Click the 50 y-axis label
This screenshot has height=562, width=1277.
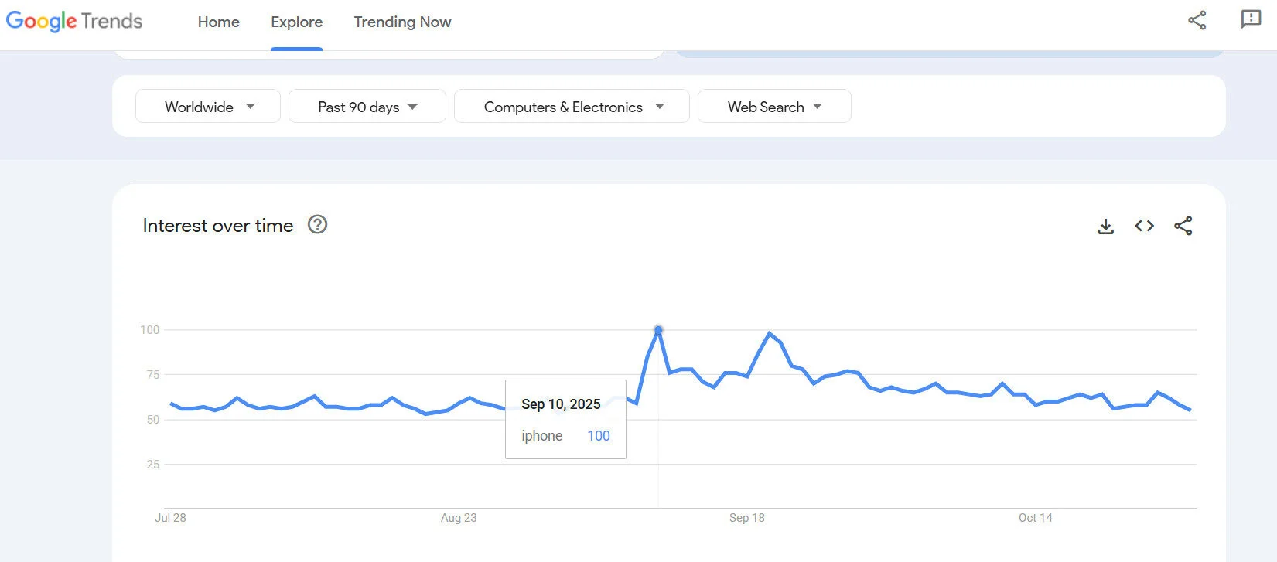point(153,420)
